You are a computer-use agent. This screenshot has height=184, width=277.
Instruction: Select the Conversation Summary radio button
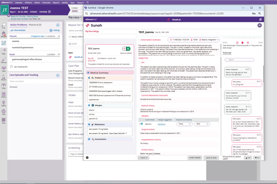139,40
